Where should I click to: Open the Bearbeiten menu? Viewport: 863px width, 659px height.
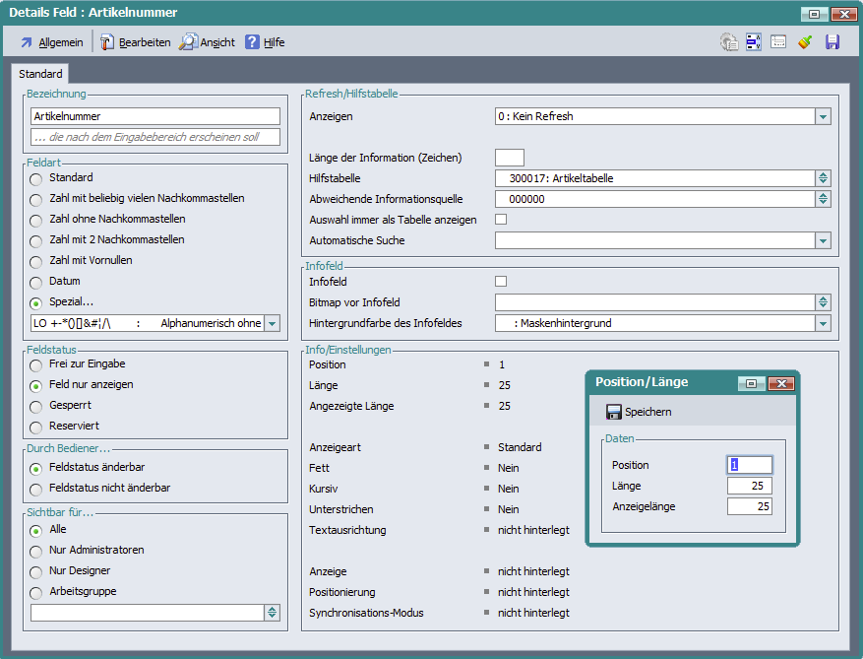pyautogui.click(x=136, y=42)
